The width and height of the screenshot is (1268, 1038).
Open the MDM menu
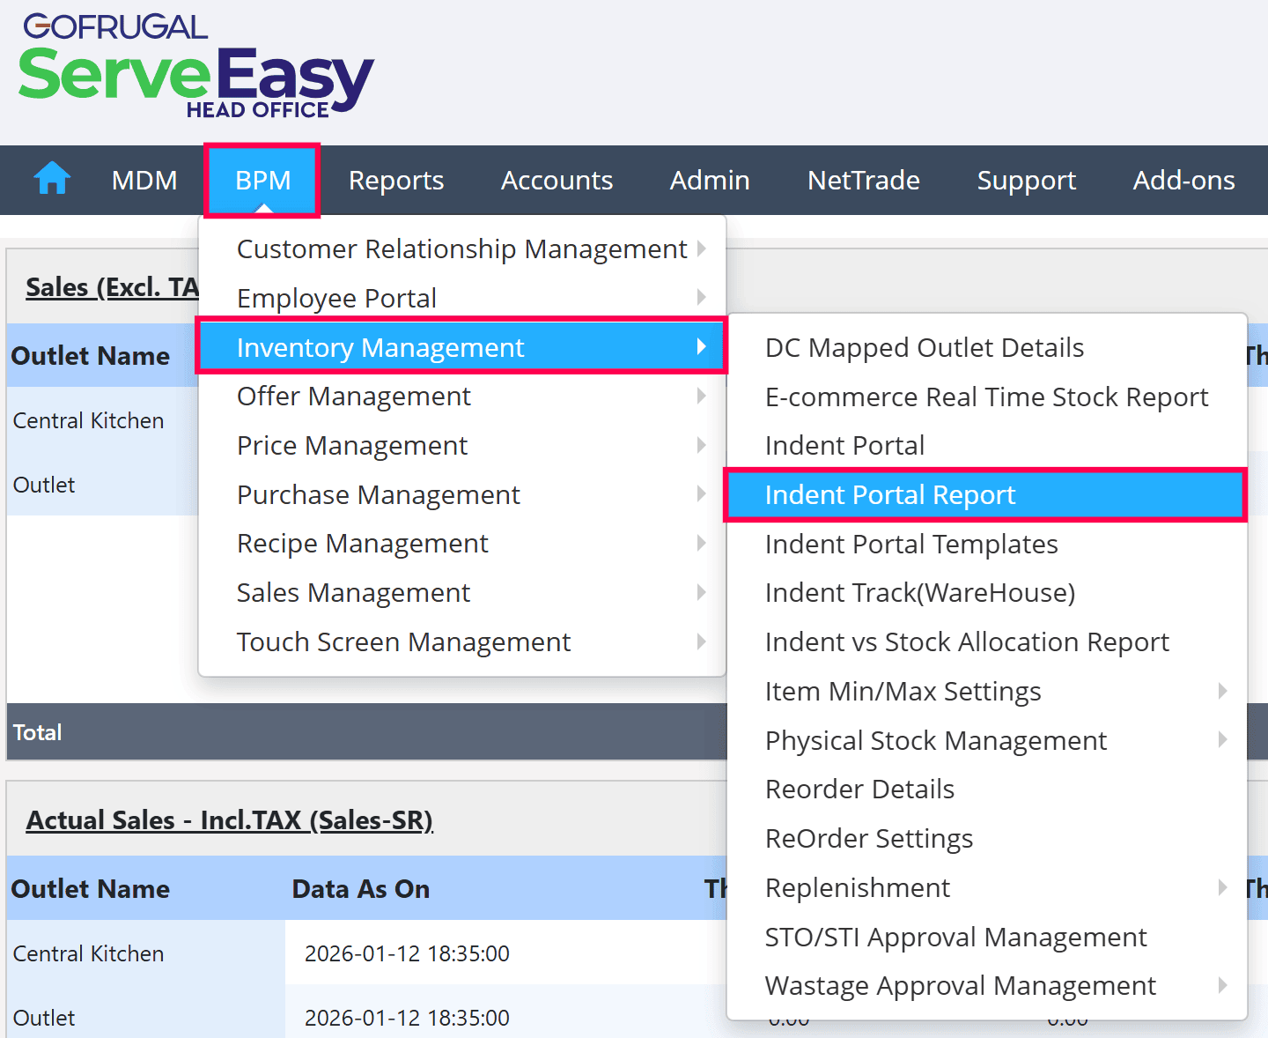(x=144, y=180)
